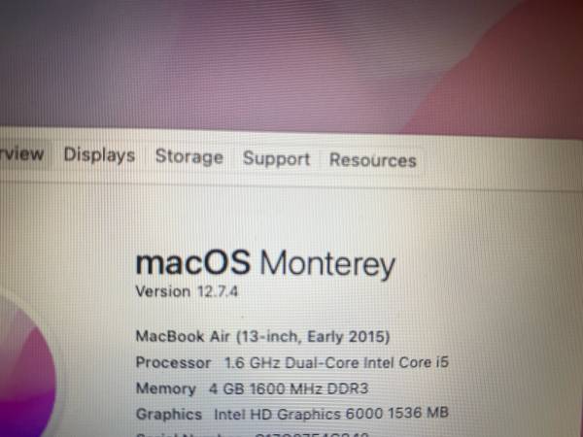Open the Resources tab
583x437 pixels.
(372, 160)
